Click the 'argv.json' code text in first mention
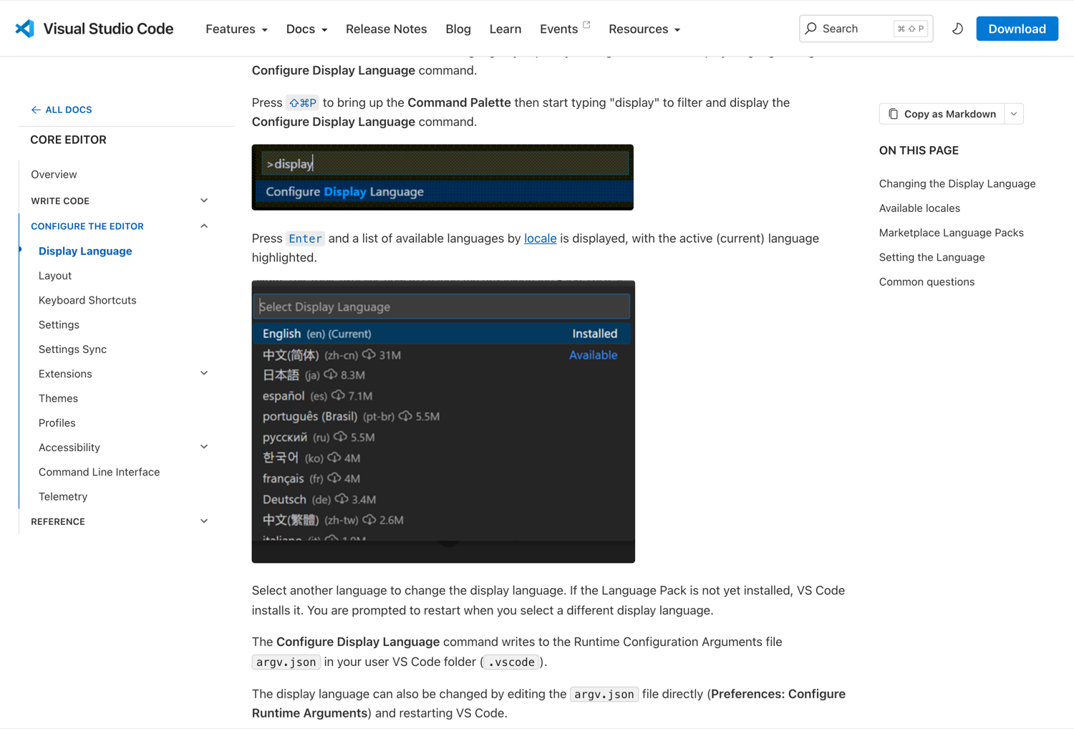 286,662
